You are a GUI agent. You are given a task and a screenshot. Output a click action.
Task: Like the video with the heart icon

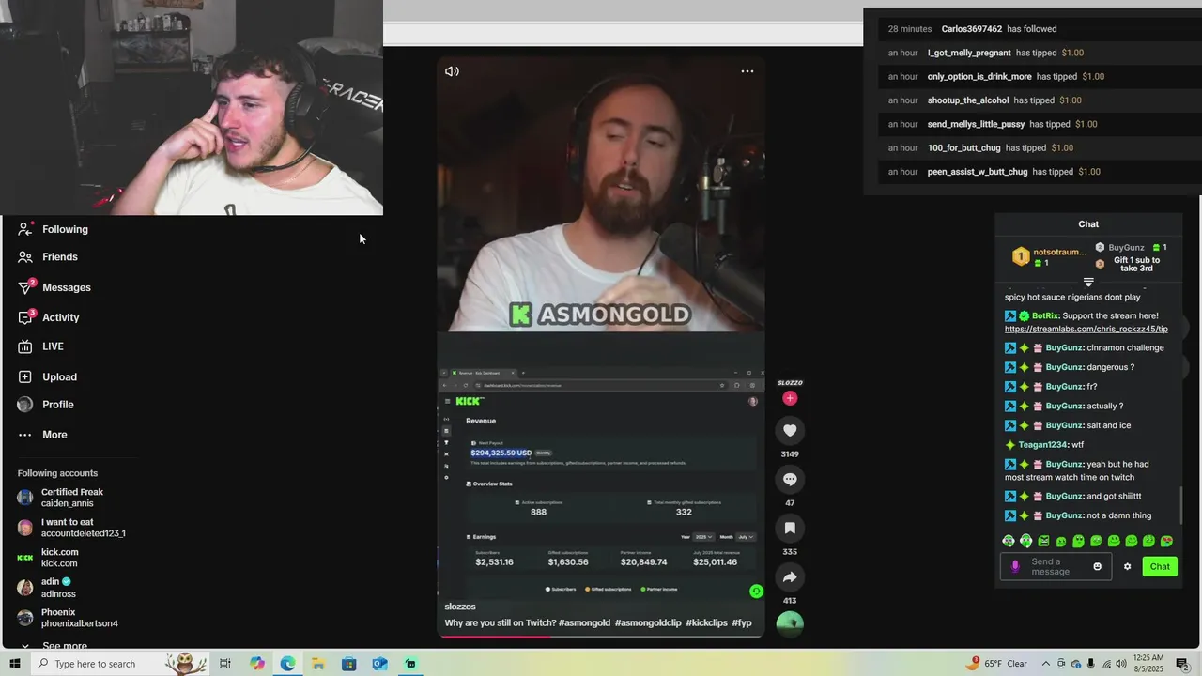point(790,430)
